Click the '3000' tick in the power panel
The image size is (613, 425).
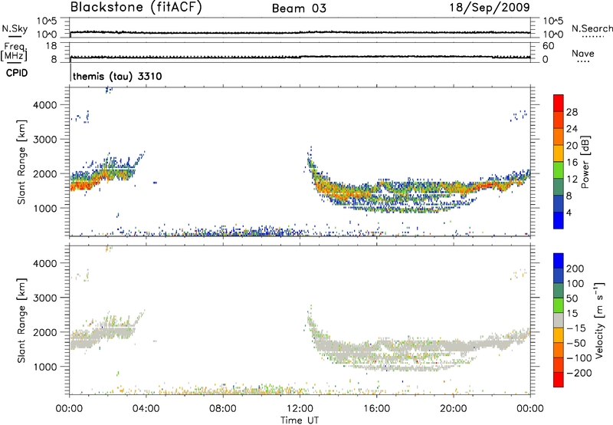click(x=45, y=140)
